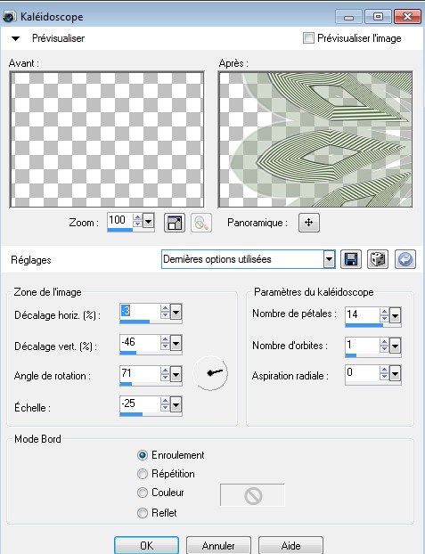Click the save preset floppy disk icon
The height and width of the screenshot is (554, 425).
point(351,260)
